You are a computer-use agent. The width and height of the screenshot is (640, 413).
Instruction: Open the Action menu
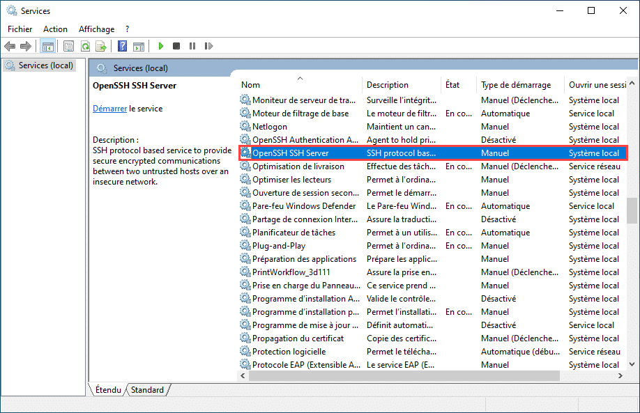(55, 29)
